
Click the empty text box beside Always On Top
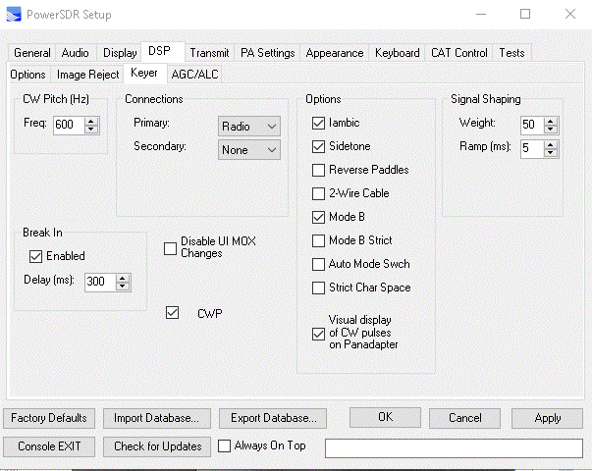454,448
